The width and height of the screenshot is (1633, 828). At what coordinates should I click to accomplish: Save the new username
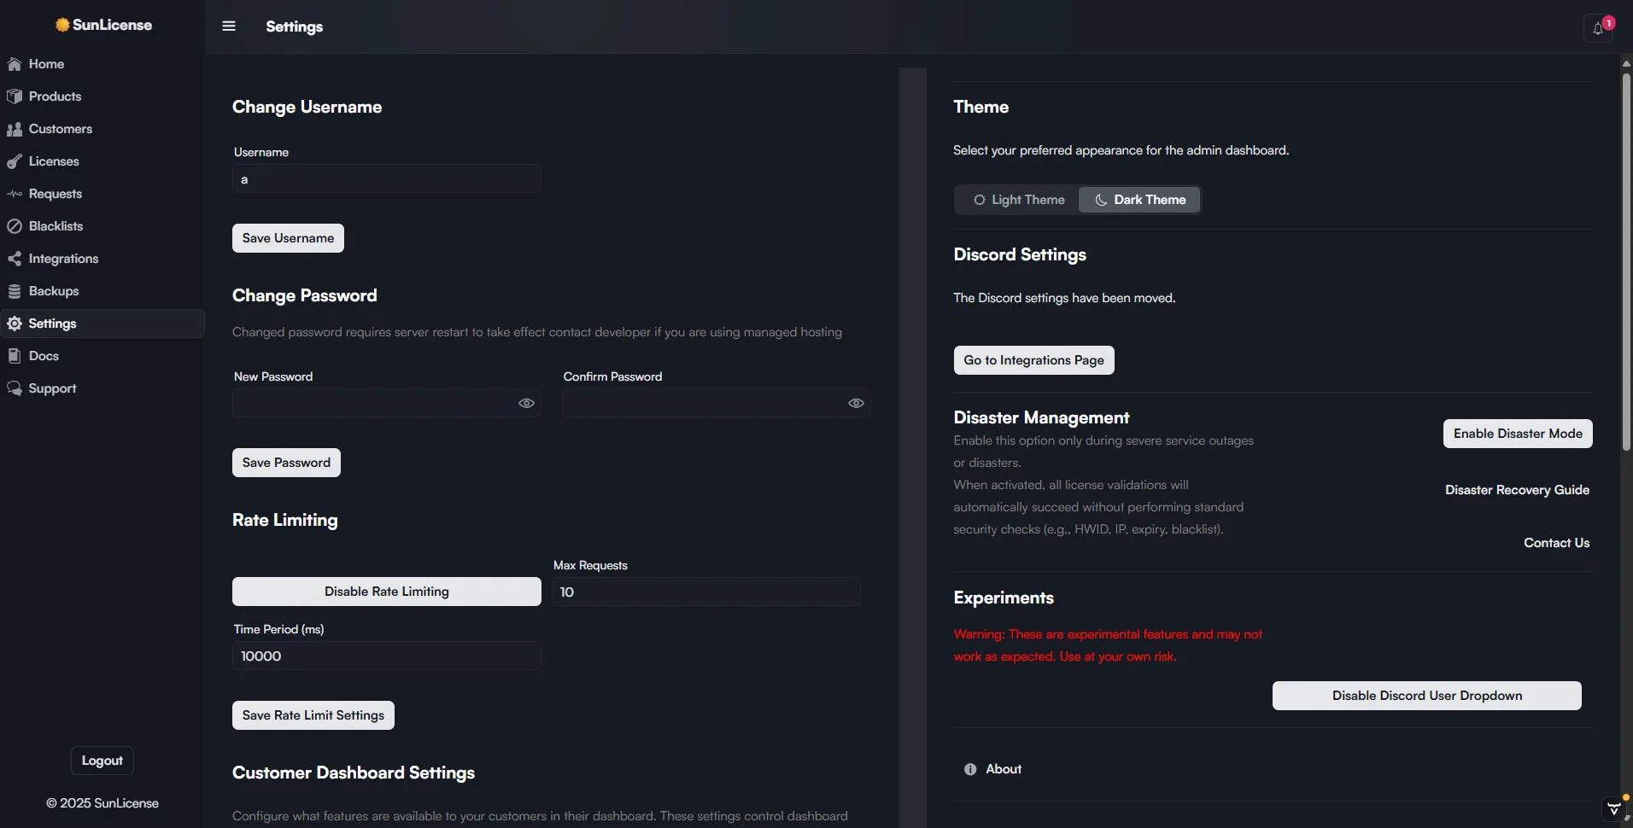pyautogui.click(x=288, y=238)
